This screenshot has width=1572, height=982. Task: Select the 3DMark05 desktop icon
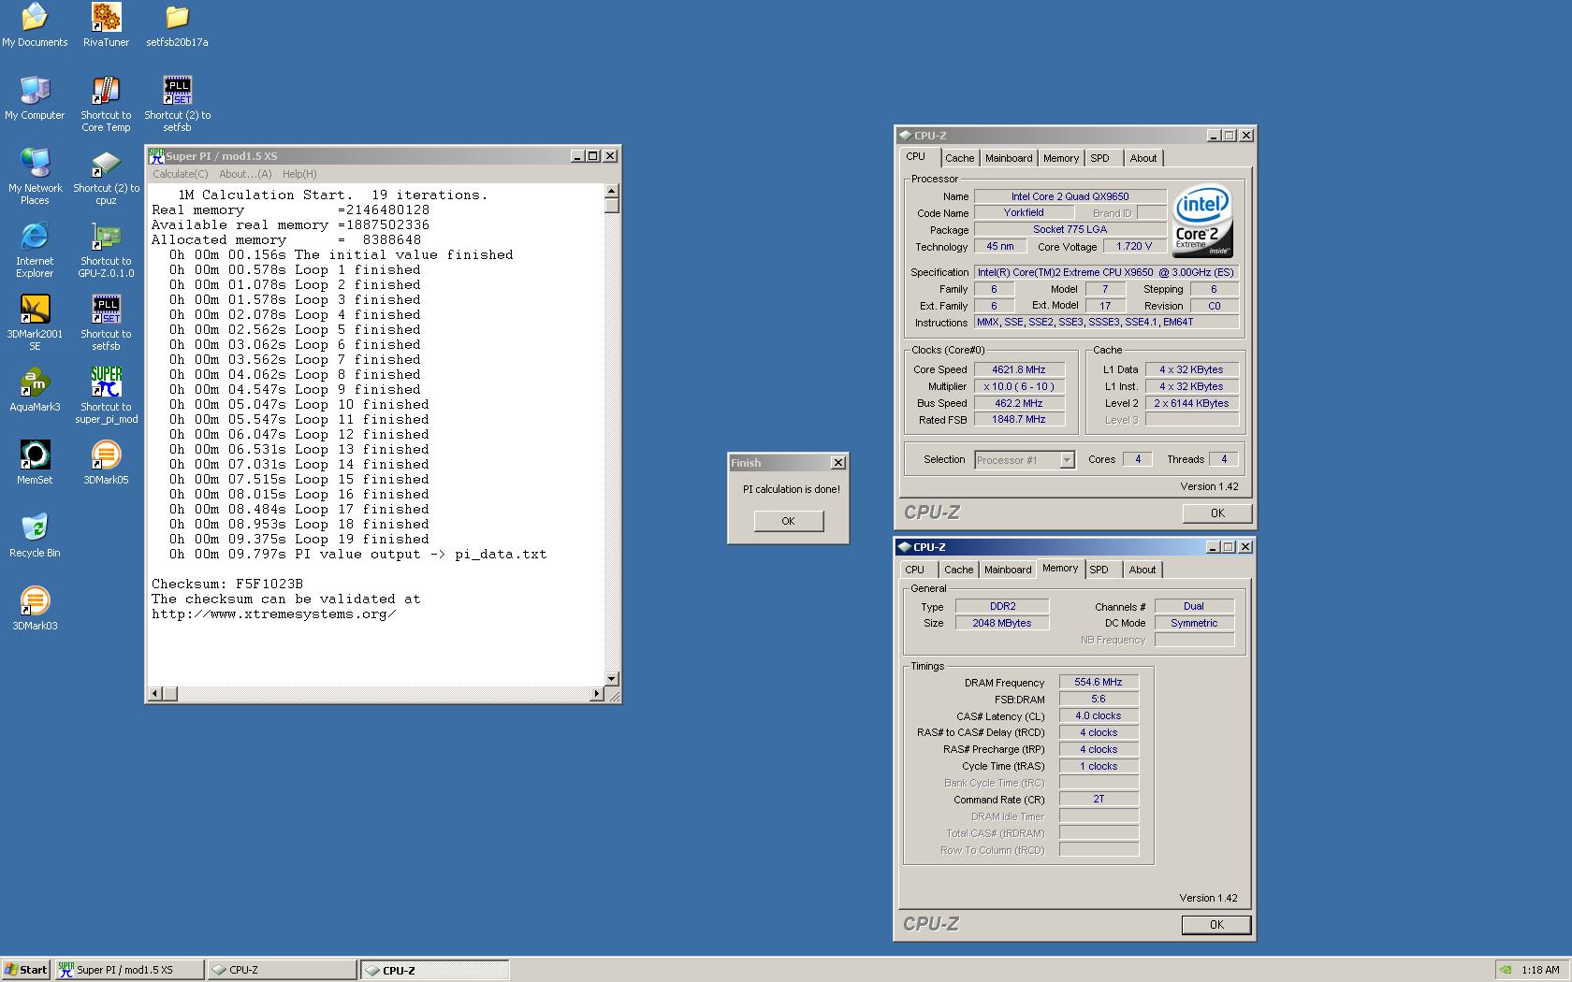106,463
